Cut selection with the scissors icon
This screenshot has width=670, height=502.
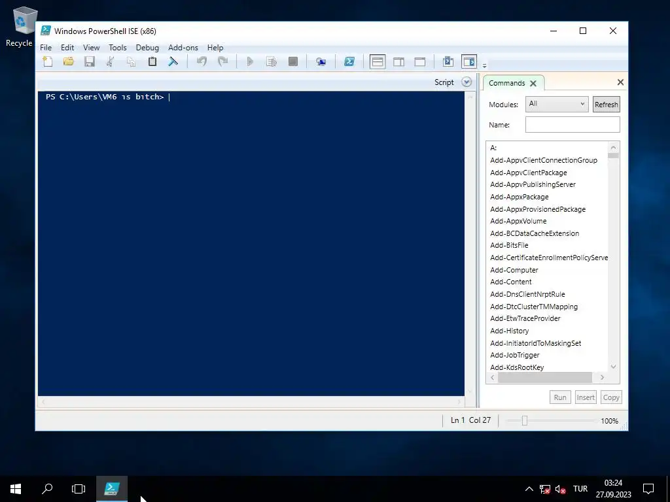tap(110, 61)
